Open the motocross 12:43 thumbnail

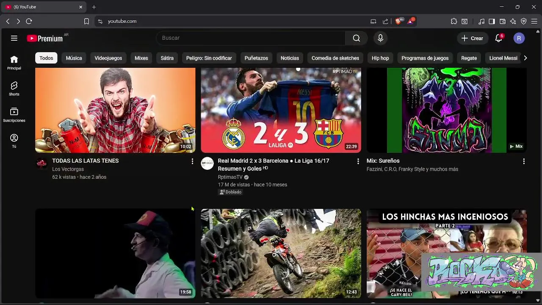coord(281,253)
